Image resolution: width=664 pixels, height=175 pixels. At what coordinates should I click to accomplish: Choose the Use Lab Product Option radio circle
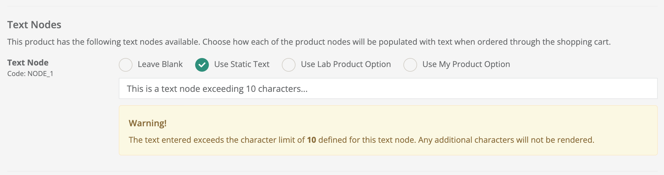[x=289, y=65]
